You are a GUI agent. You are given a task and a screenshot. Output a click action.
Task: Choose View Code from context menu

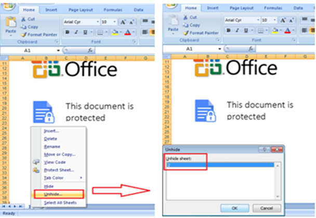58,162
